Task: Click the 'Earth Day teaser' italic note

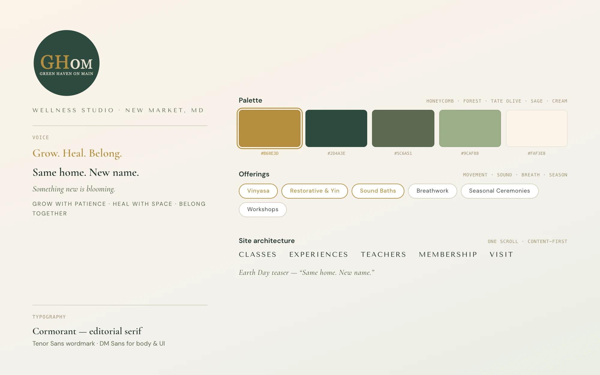Action: pos(307,273)
